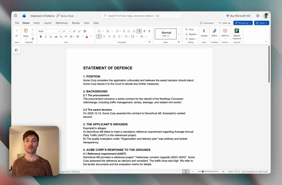Image resolution: width=282 pixels, height=185 pixels.
Task: Expand the Paste options arrow
Action: coord(26,39)
